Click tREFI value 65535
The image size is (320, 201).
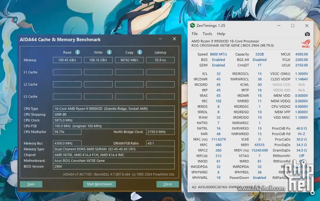pos(259,145)
